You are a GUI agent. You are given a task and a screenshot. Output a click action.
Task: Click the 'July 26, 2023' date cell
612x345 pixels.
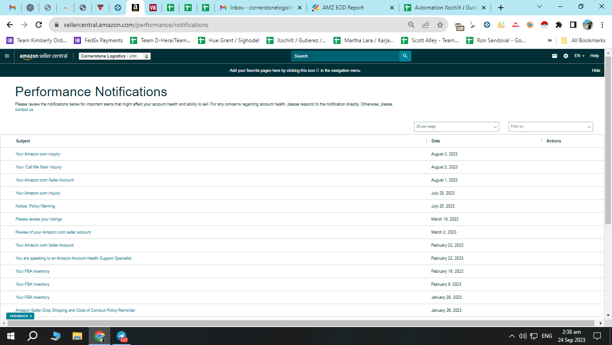(x=443, y=206)
